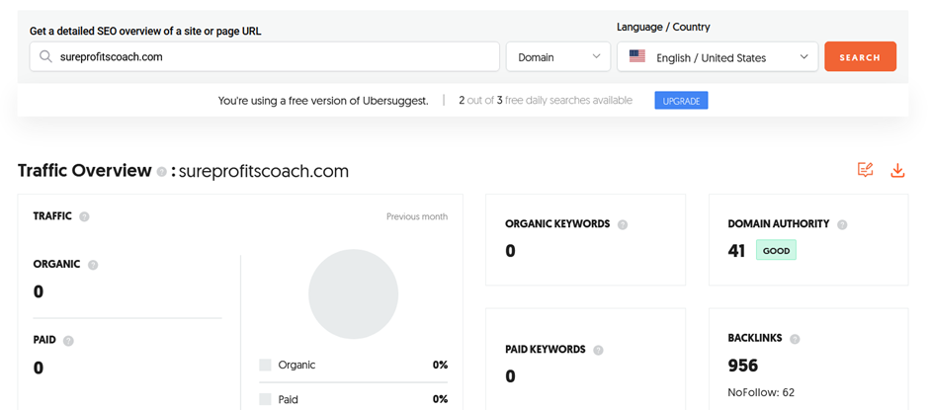Screen dimensions: 929x410
Task: Open the English / United States dropdown
Action: (x=718, y=57)
